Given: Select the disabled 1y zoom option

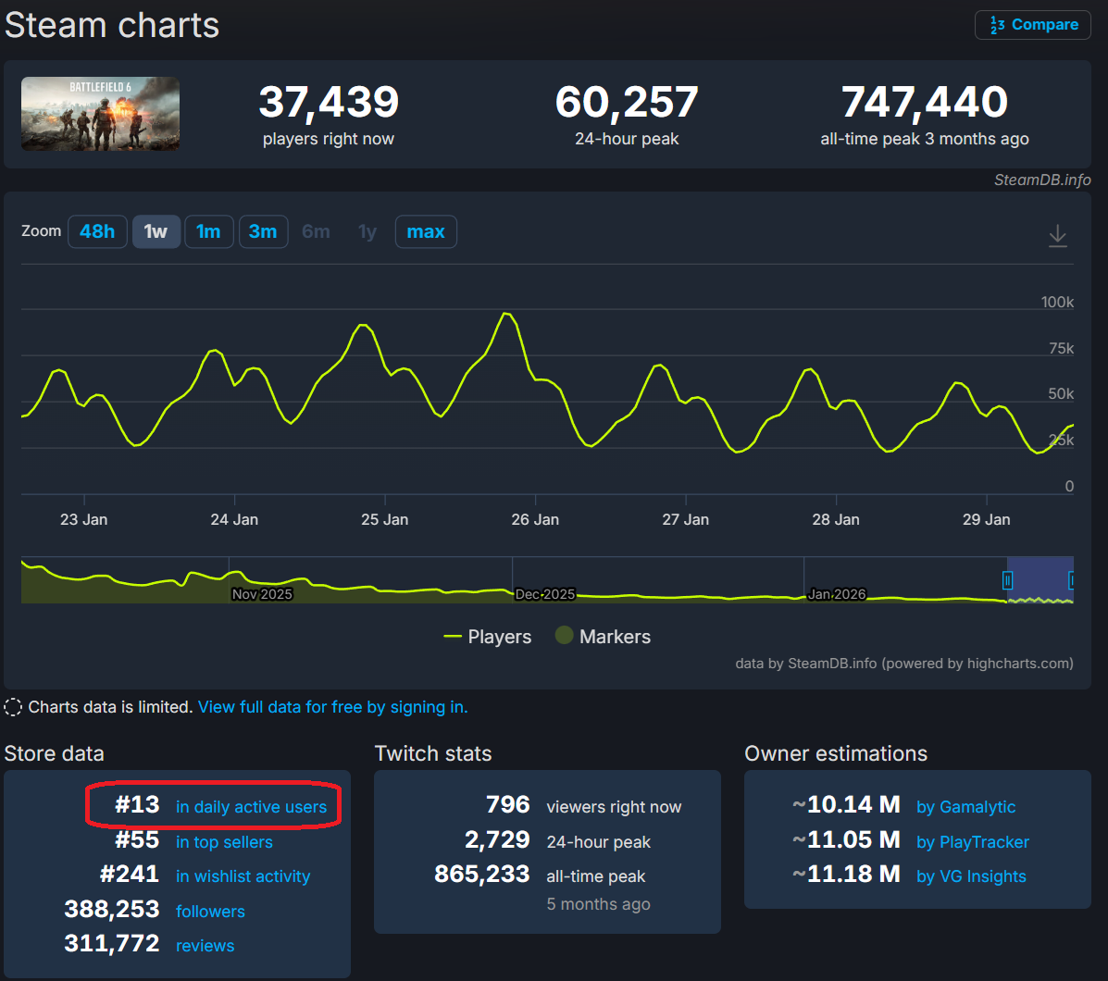Looking at the screenshot, I should [x=367, y=231].
